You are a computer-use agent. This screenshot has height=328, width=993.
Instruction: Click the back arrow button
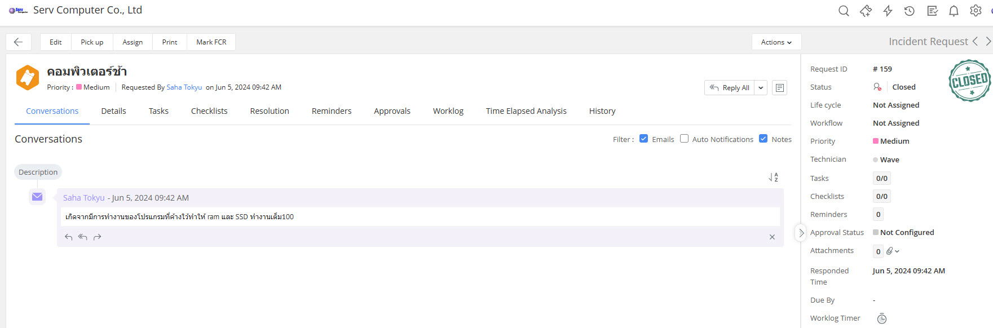pyautogui.click(x=18, y=42)
